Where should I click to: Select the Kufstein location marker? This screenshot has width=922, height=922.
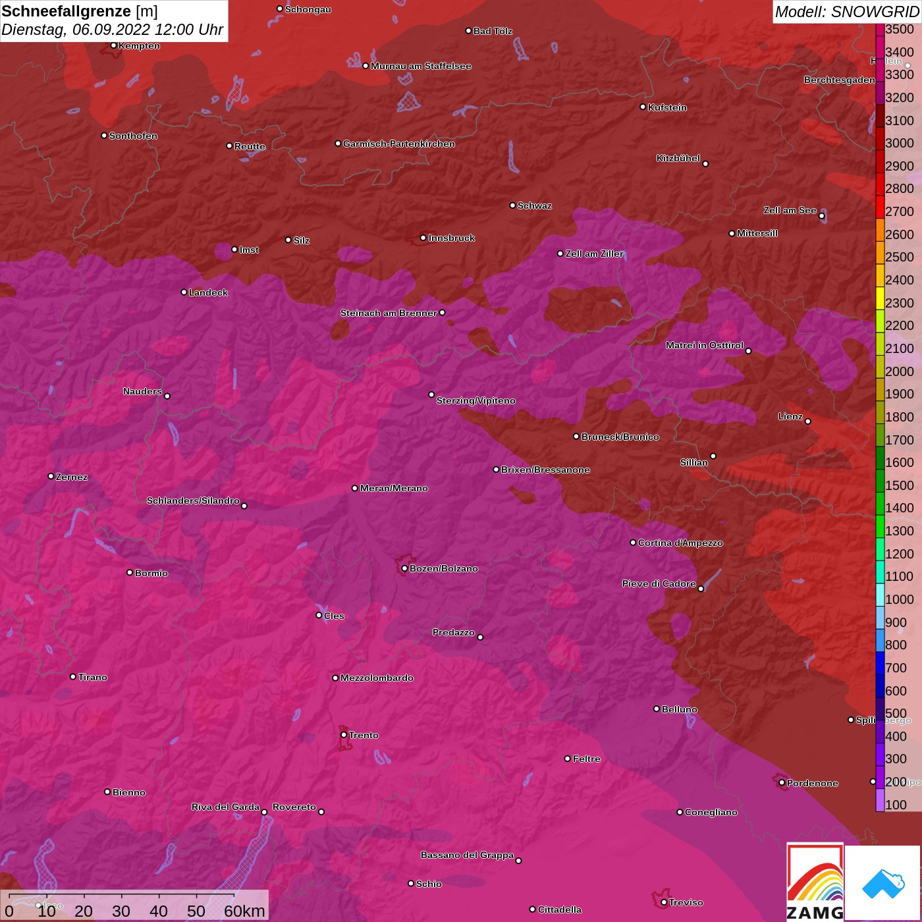pyautogui.click(x=643, y=107)
